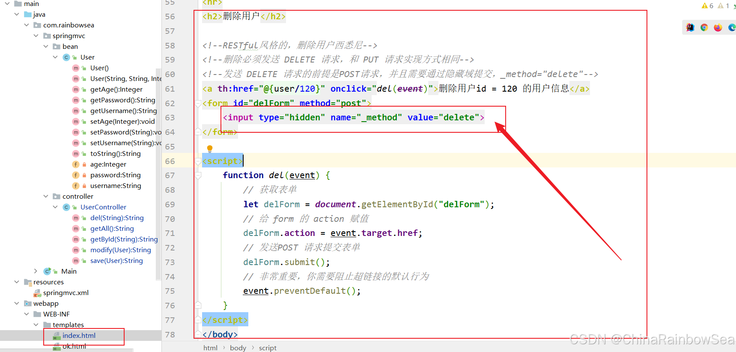Select the toString():String method
The height and width of the screenshot is (352, 736).
click(x=116, y=154)
